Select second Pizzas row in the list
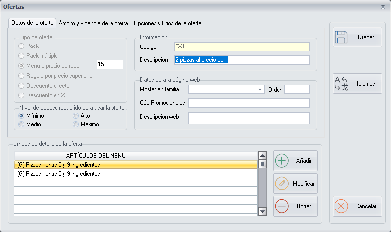The width and height of the screenshot is (391, 232). [135, 174]
